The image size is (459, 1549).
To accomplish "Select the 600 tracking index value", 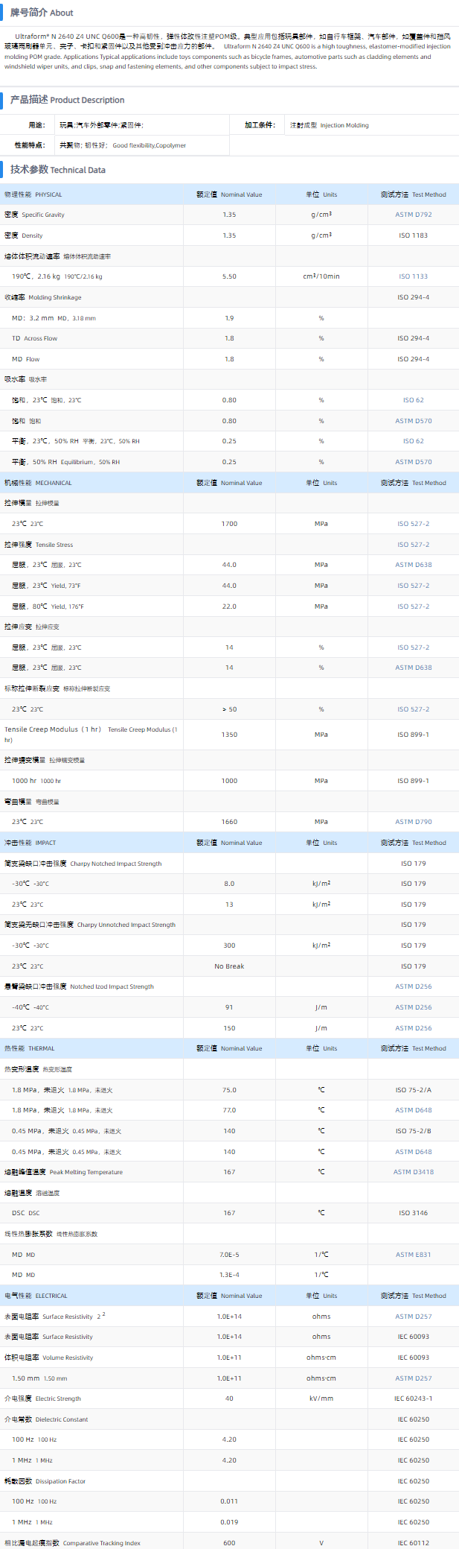I will (x=229, y=1543).
